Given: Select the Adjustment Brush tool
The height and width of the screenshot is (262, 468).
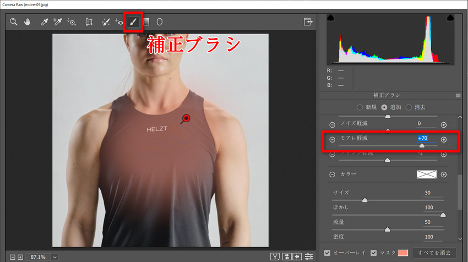Looking at the screenshot, I should coord(133,22).
